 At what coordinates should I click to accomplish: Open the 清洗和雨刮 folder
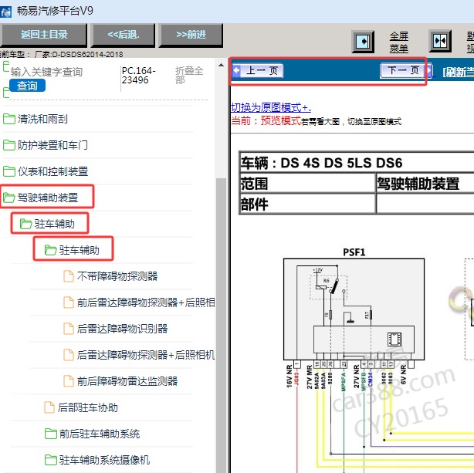[x=42, y=119]
